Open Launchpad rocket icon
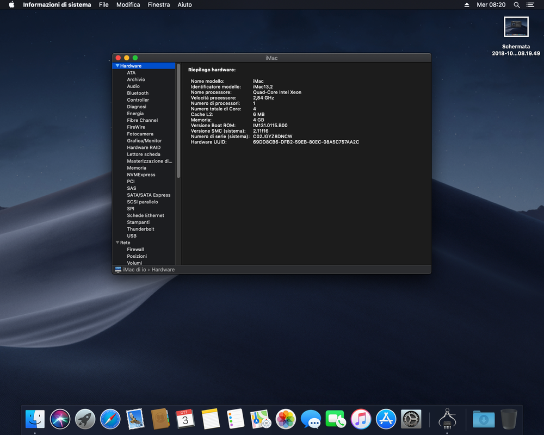The width and height of the screenshot is (544, 435). [x=85, y=419]
